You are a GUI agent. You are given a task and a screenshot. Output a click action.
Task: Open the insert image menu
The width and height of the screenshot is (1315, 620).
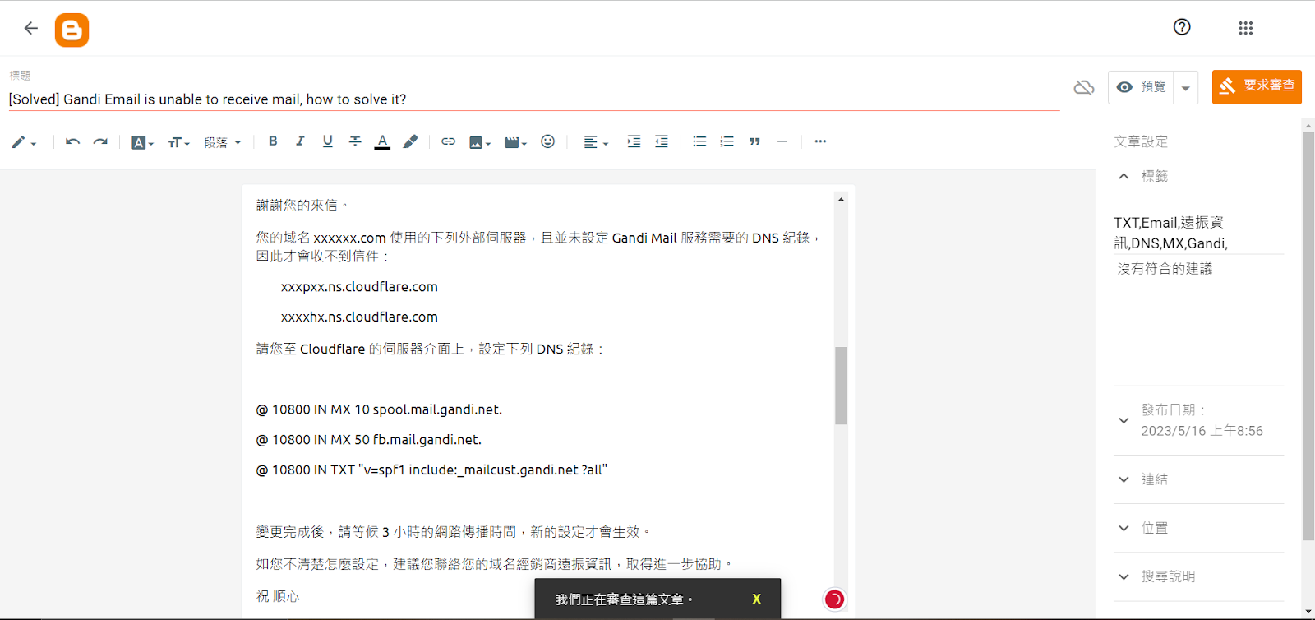[479, 142]
